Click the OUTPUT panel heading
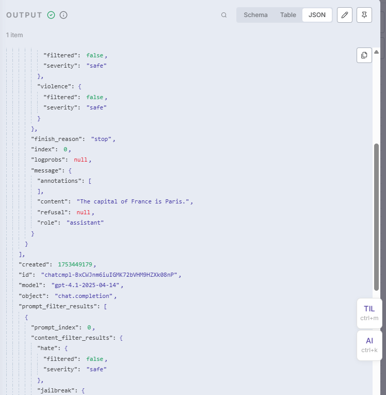This screenshot has width=386, height=395. [x=24, y=15]
